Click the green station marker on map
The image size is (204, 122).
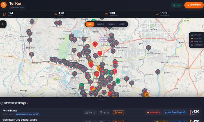(118, 81)
